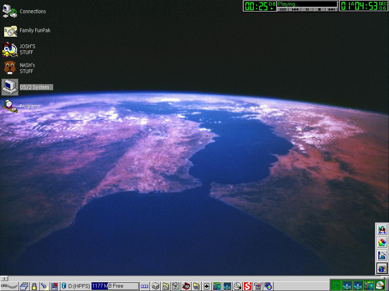Click the D:(HPFS) drive cylinder icon
Image resolution: width=389 pixels, height=291 pixels.
click(x=63, y=286)
